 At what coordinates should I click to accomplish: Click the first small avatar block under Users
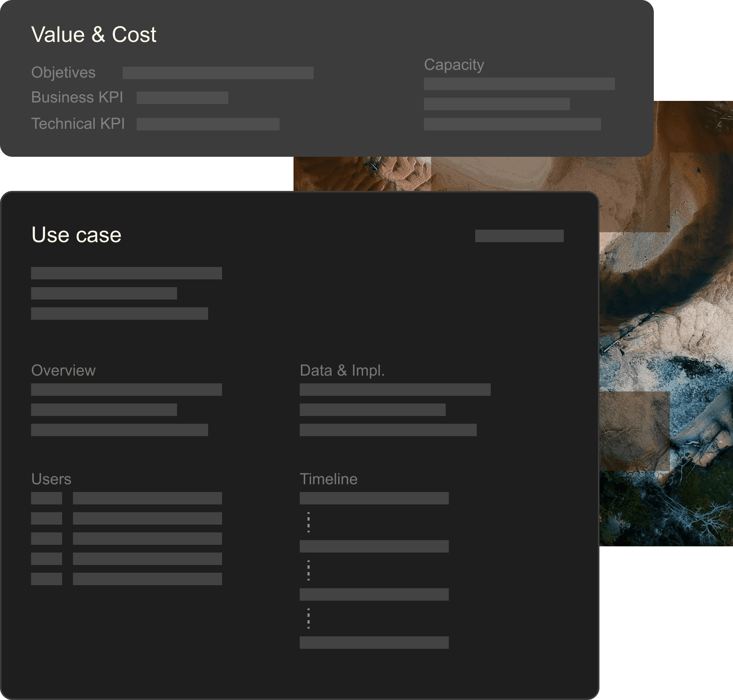pyautogui.click(x=47, y=498)
